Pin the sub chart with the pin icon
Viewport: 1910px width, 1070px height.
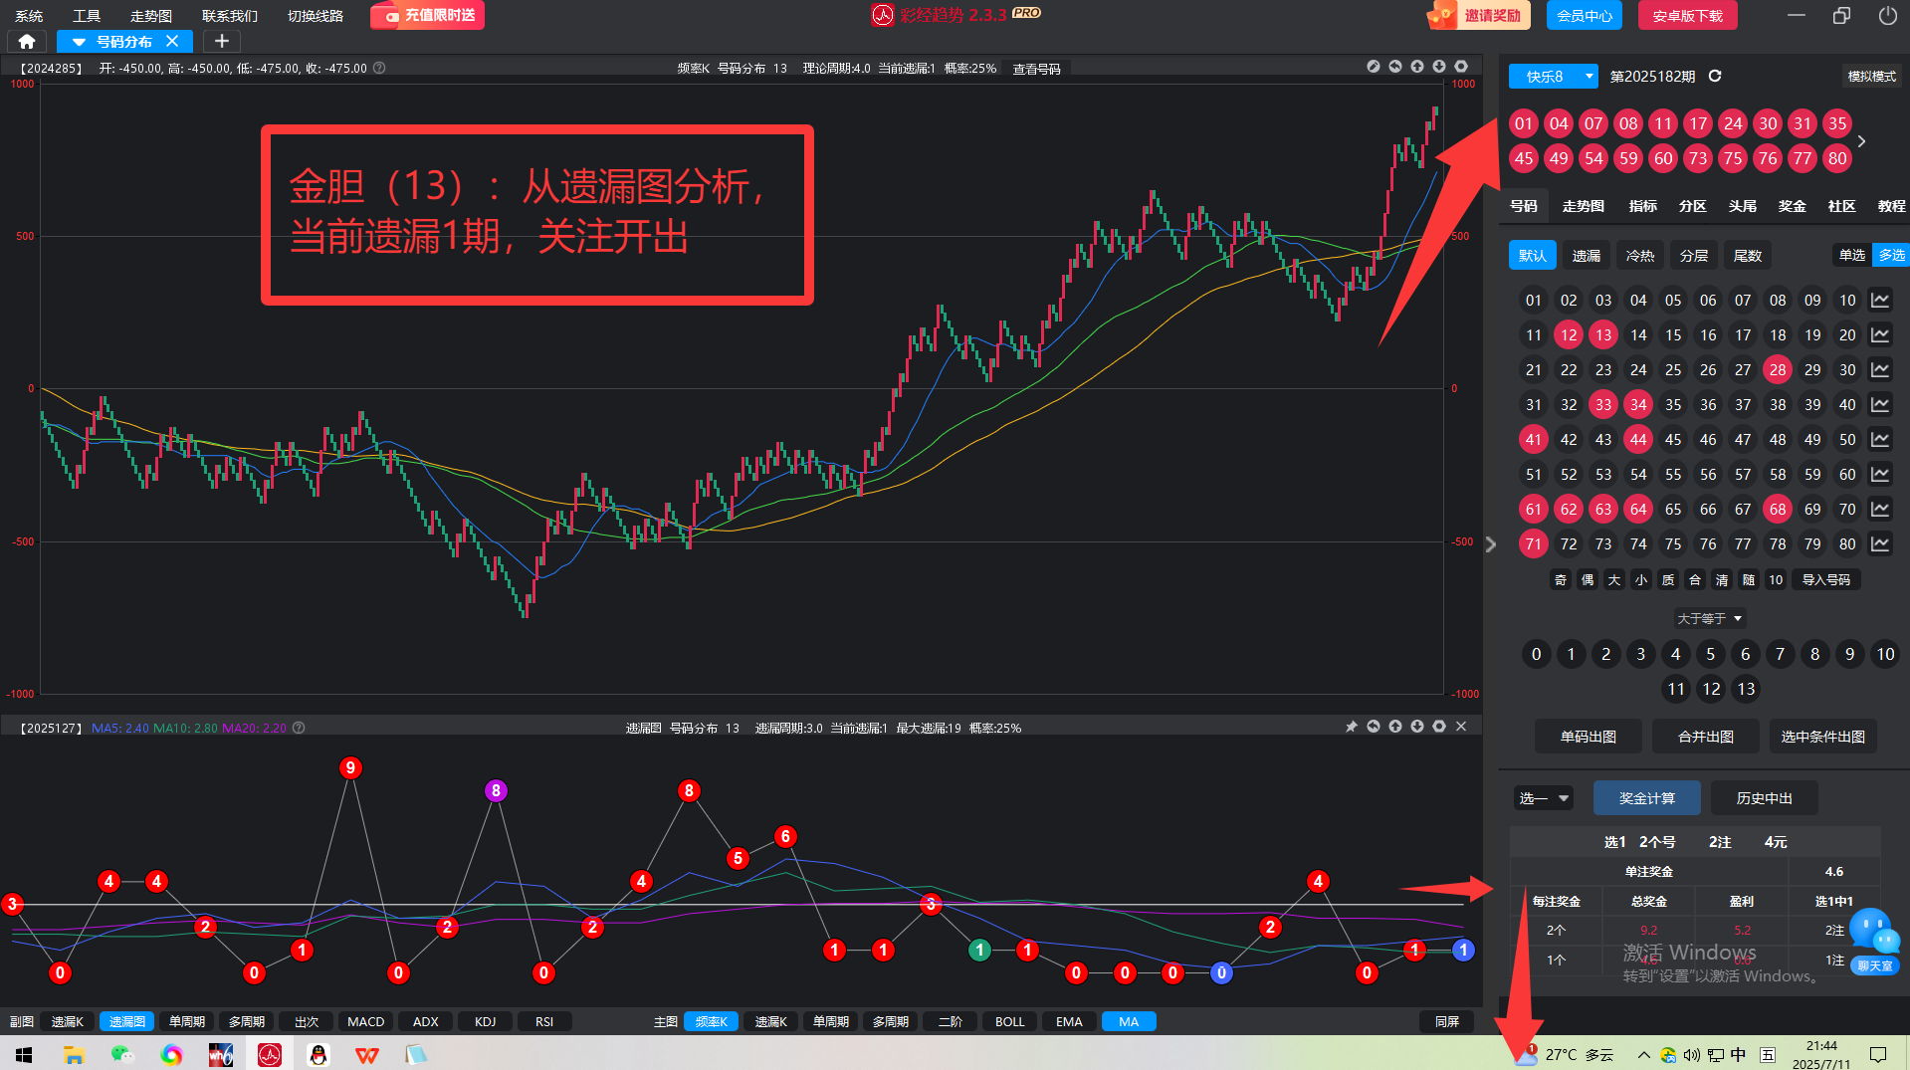pyautogui.click(x=1352, y=727)
